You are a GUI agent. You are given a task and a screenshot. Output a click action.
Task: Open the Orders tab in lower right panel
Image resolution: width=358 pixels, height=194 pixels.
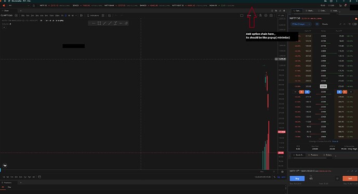[327, 155]
